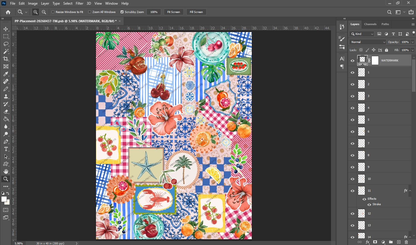Open the Select menu
This screenshot has height=245, width=416.
click(68, 3)
